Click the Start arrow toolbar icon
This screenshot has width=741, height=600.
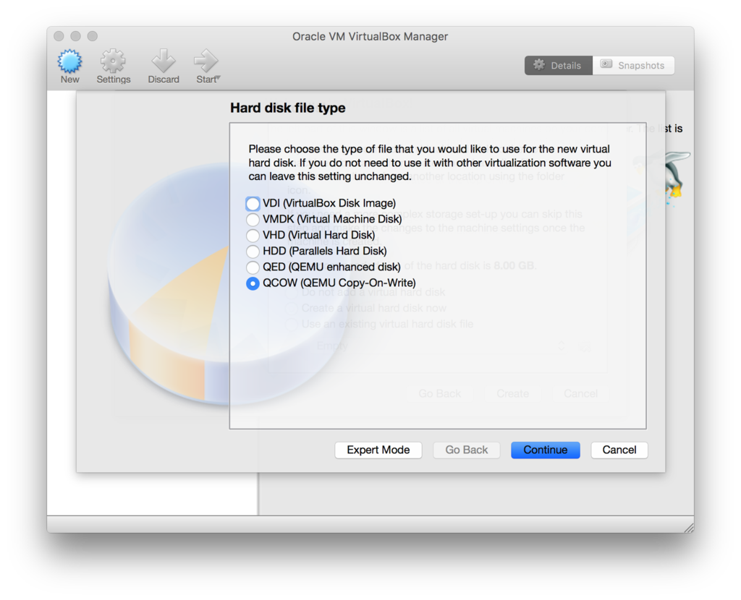(x=206, y=62)
